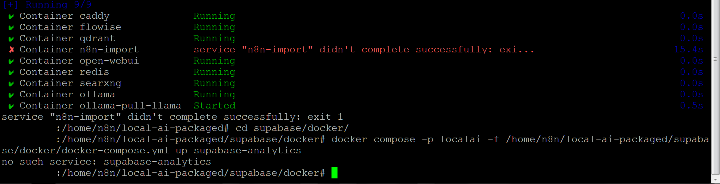This screenshot has height=184, width=720.
Task: Click the green checkmark beside Container flowise
Action: coord(11,28)
